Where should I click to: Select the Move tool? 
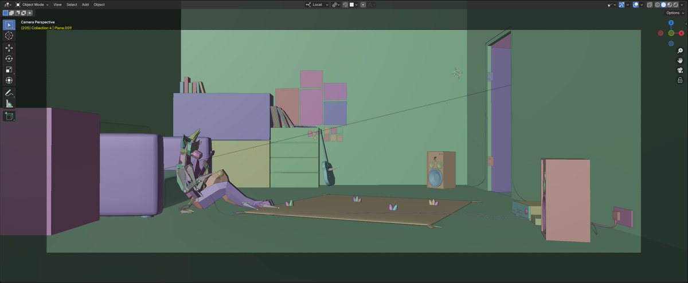click(9, 48)
